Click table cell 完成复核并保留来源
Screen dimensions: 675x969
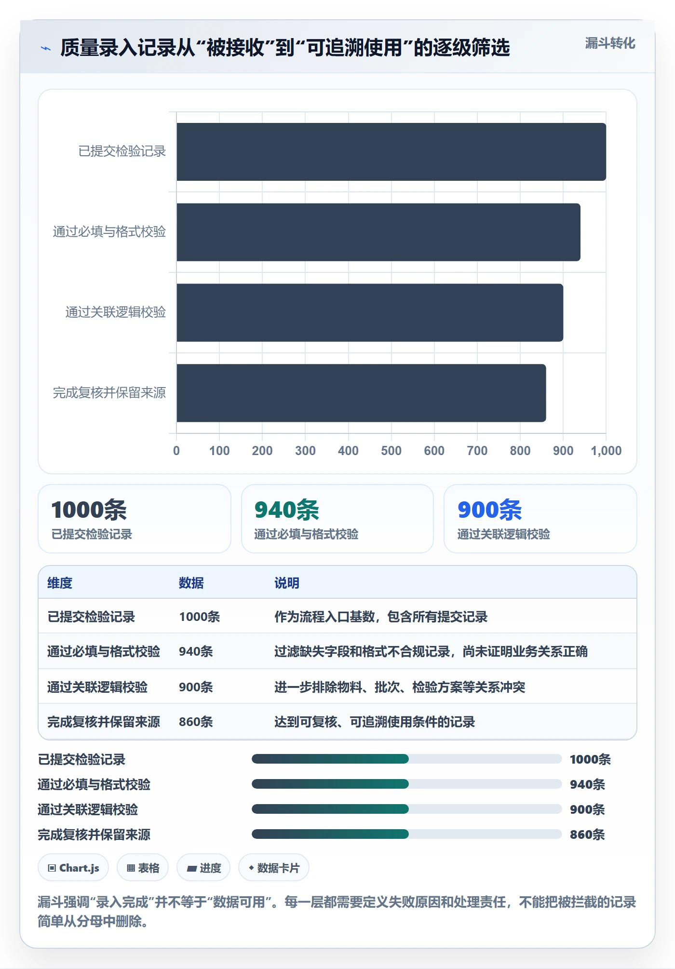[104, 722]
